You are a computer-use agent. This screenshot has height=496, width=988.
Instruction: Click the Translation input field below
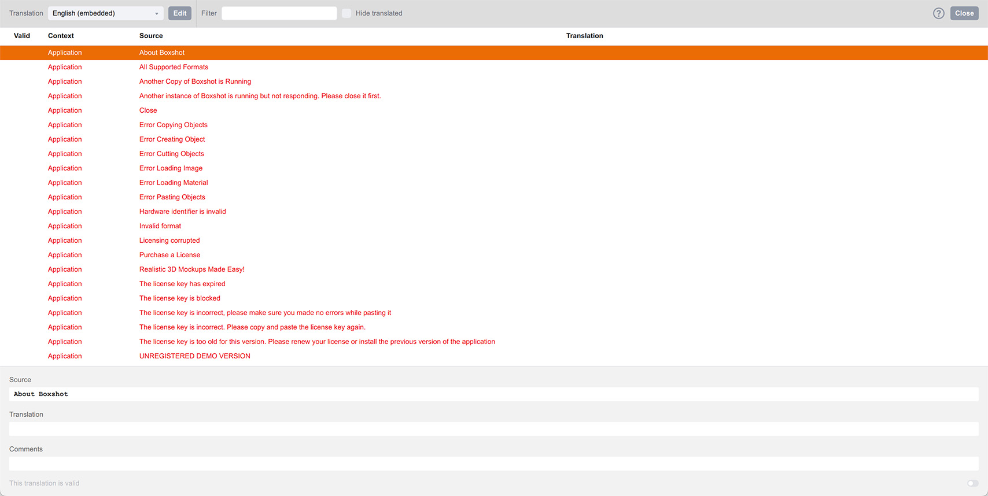pos(493,429)
